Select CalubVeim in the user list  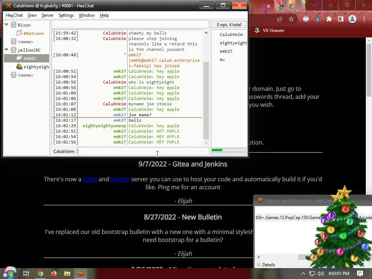coord(231,35)
